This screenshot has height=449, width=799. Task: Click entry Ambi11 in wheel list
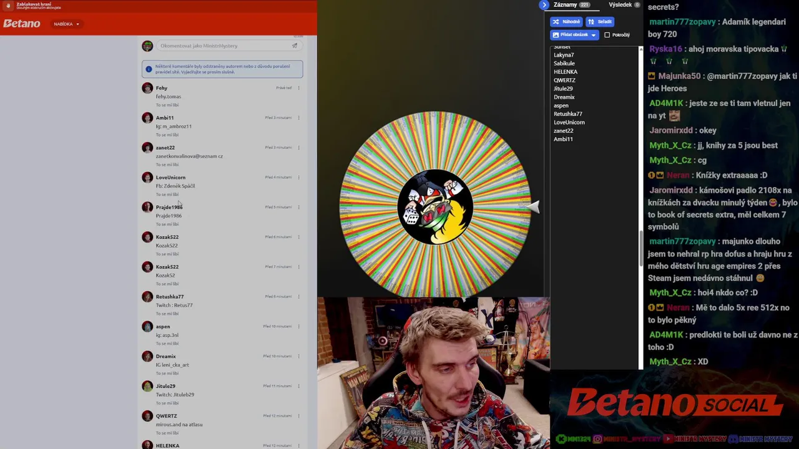563,139
